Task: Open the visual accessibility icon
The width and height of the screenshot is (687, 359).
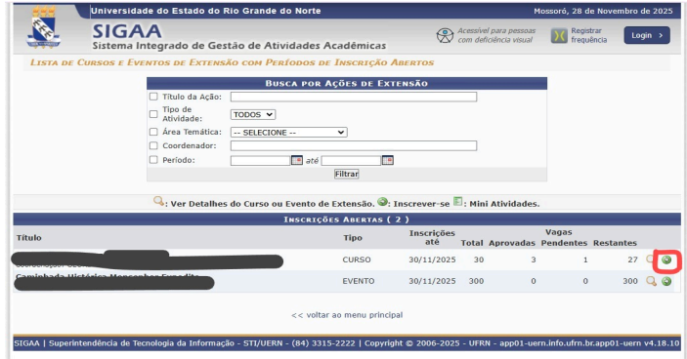Action: [x=445, y=35]
